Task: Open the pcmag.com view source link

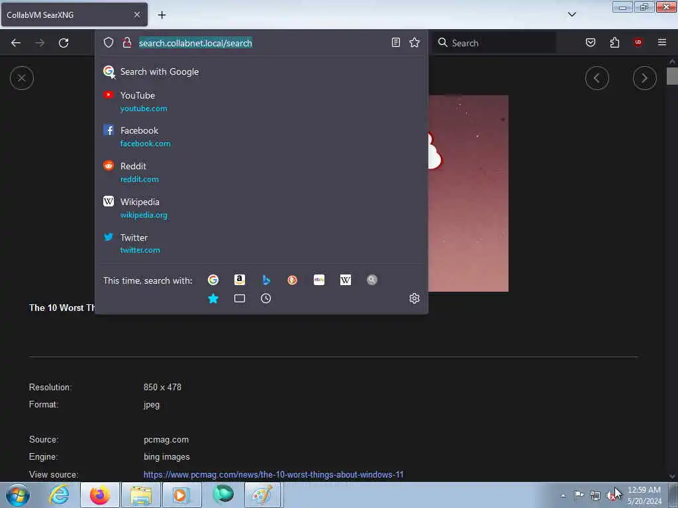Action: click(273, 475)
